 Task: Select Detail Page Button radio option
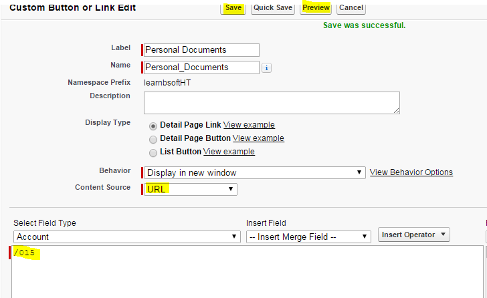click(x=153, y=140)
